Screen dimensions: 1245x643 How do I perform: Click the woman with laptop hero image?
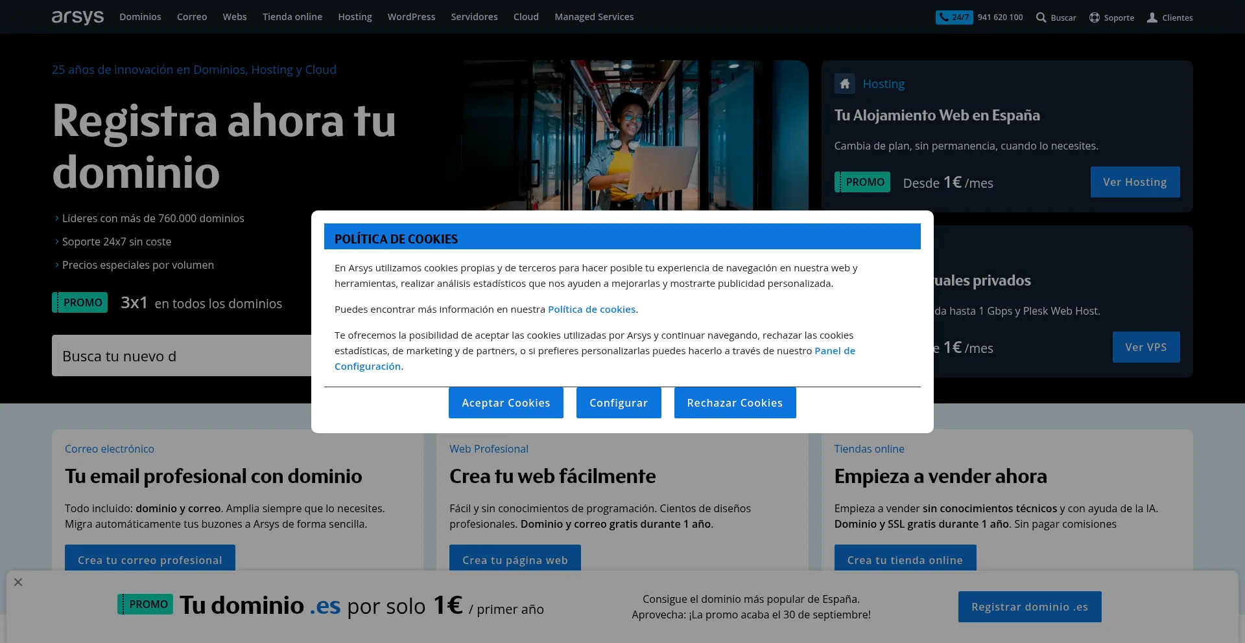pyautogui.click(x=635, y=135)
